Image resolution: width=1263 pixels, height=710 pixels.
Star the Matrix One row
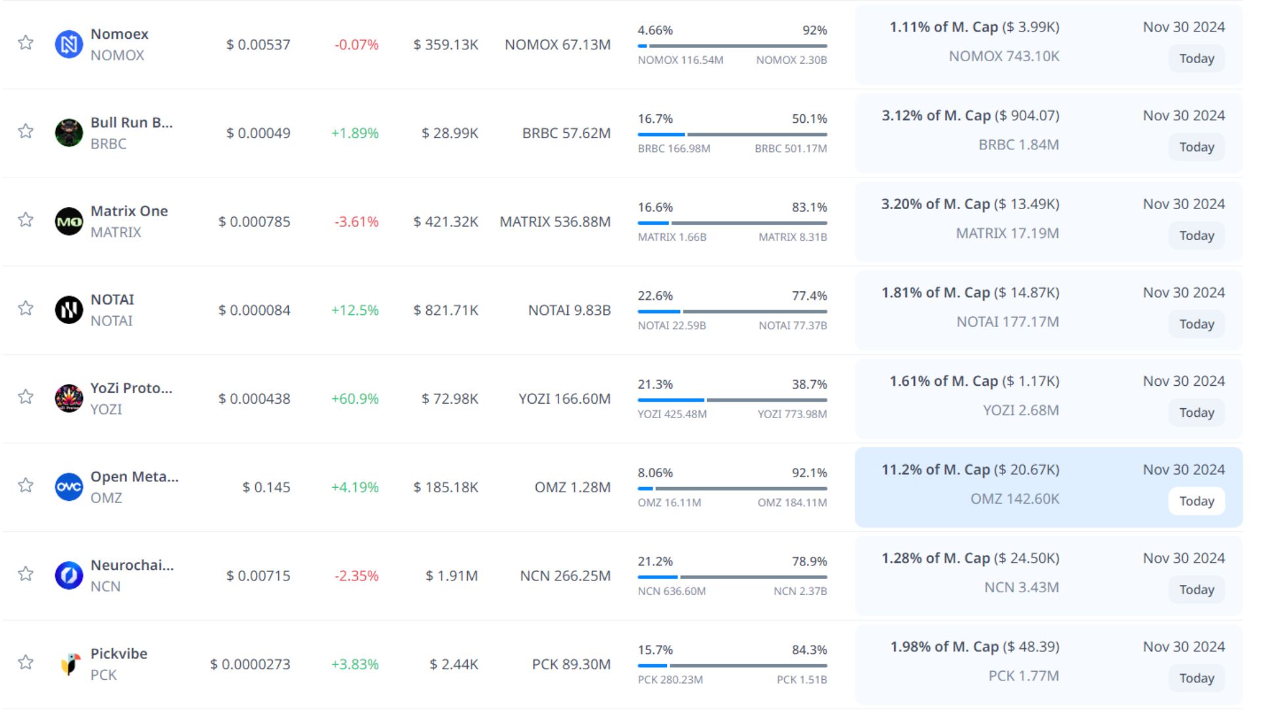click(x=26, y=220)
